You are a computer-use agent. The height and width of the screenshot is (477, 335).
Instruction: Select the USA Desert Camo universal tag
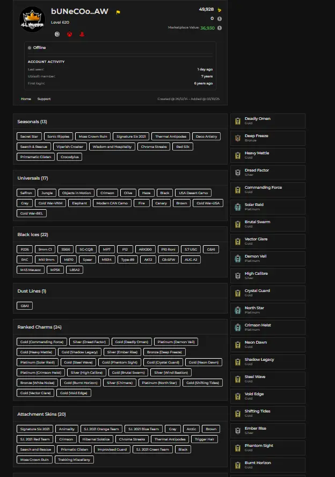click(193, 193)
